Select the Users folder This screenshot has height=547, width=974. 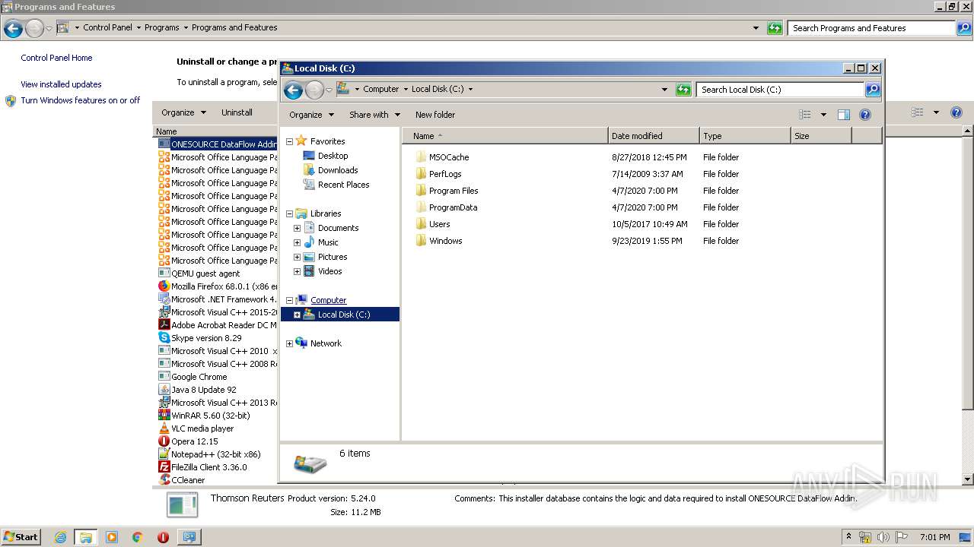(439, 224)
